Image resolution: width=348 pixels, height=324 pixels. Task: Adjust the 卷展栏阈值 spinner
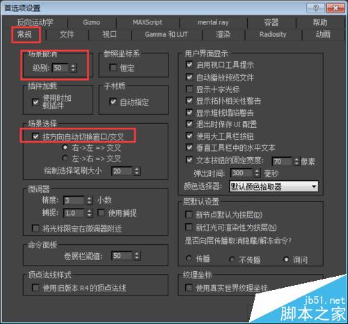(x=137, y=256)
